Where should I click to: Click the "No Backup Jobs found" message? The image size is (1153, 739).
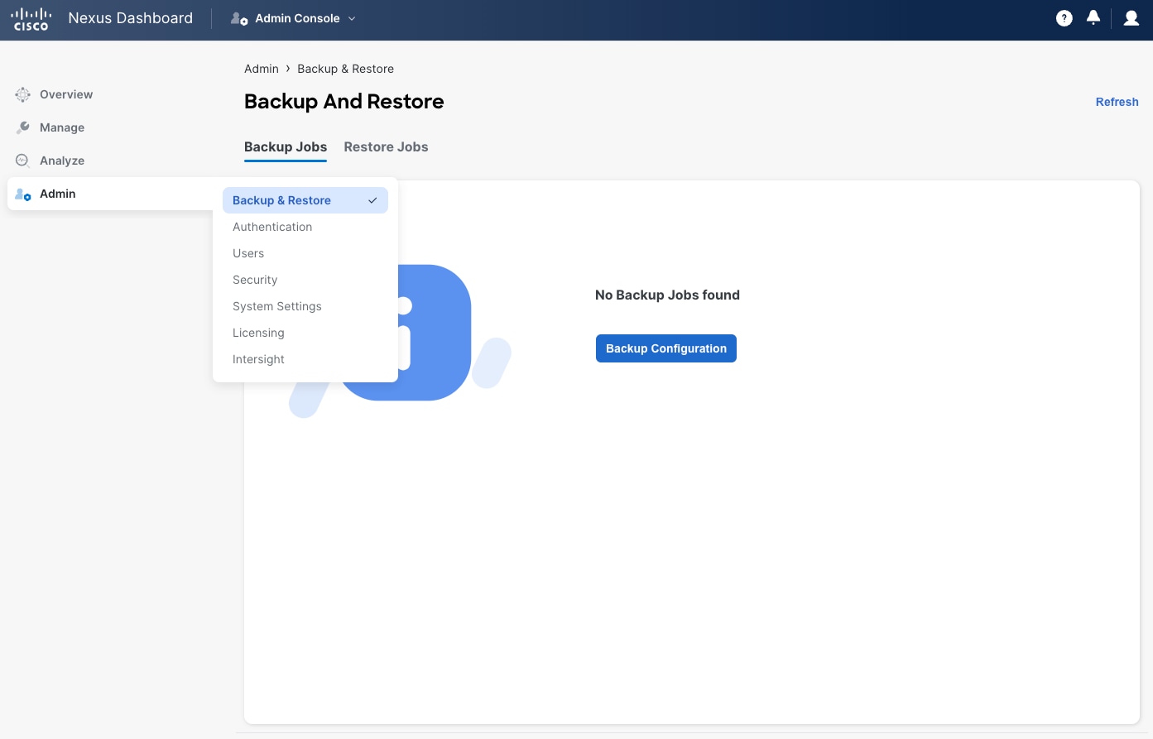coord(667,295)
